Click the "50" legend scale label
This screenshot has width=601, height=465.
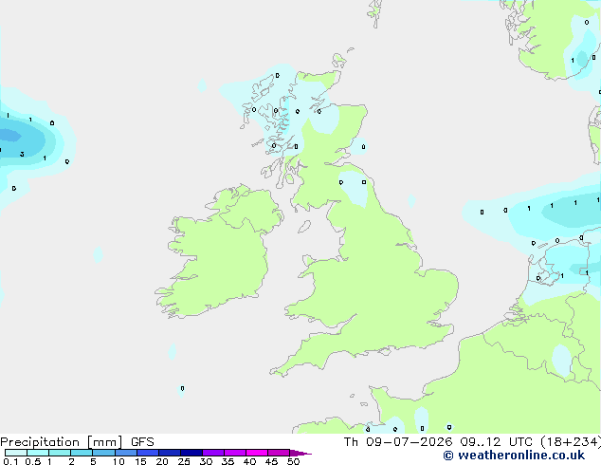[293, 461]
